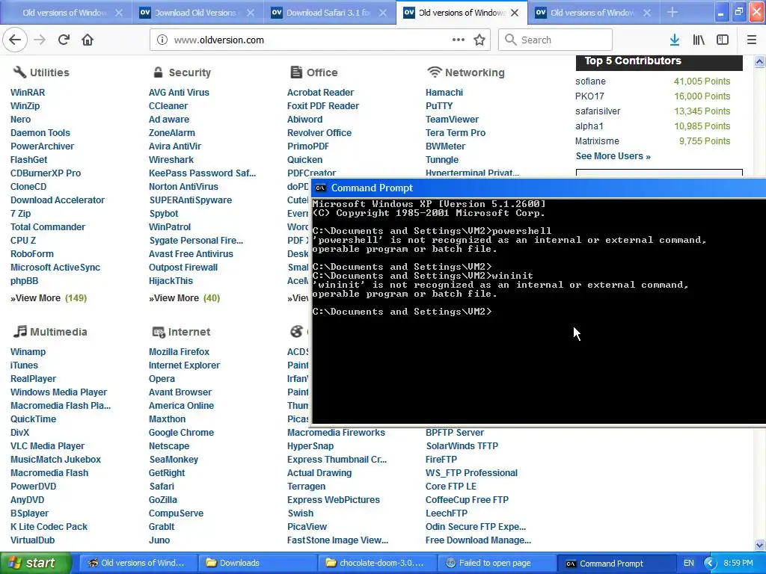
Task: Open View More Security (40) link
Action: (x=184, y=298)
